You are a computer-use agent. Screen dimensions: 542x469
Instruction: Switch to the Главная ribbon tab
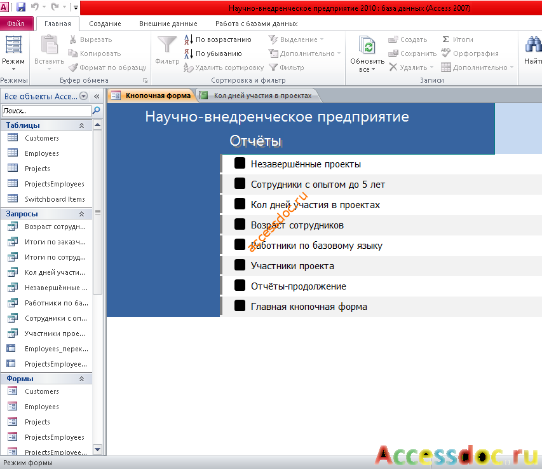click(x=58, y=24)
